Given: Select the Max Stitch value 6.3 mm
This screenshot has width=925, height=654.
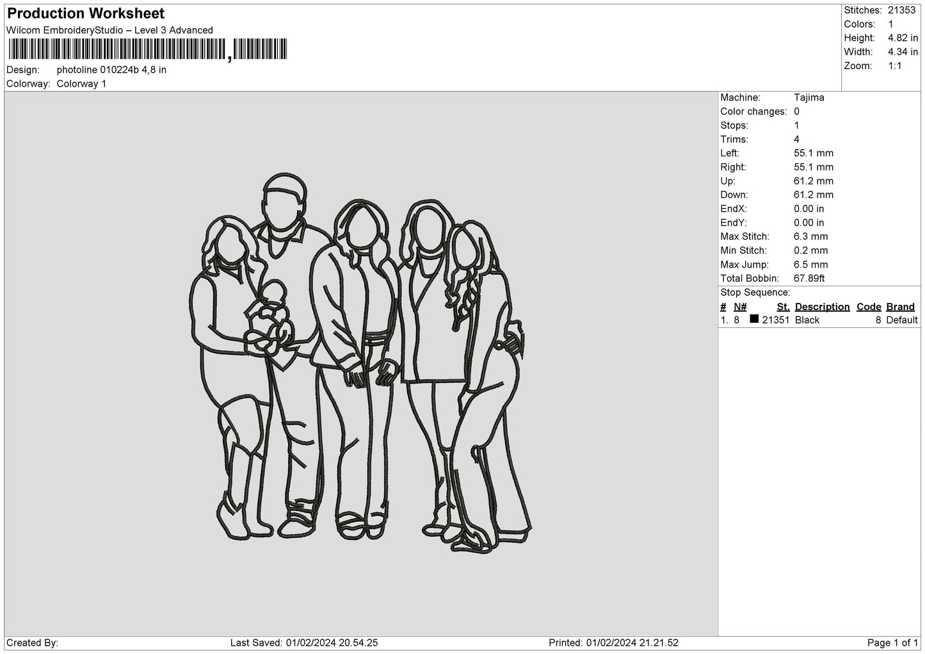Looking at the screenshot, I should [811, 236].
